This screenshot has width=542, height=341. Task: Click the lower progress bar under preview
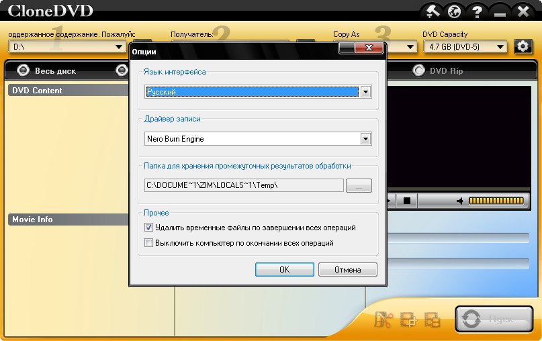[458, 263]
